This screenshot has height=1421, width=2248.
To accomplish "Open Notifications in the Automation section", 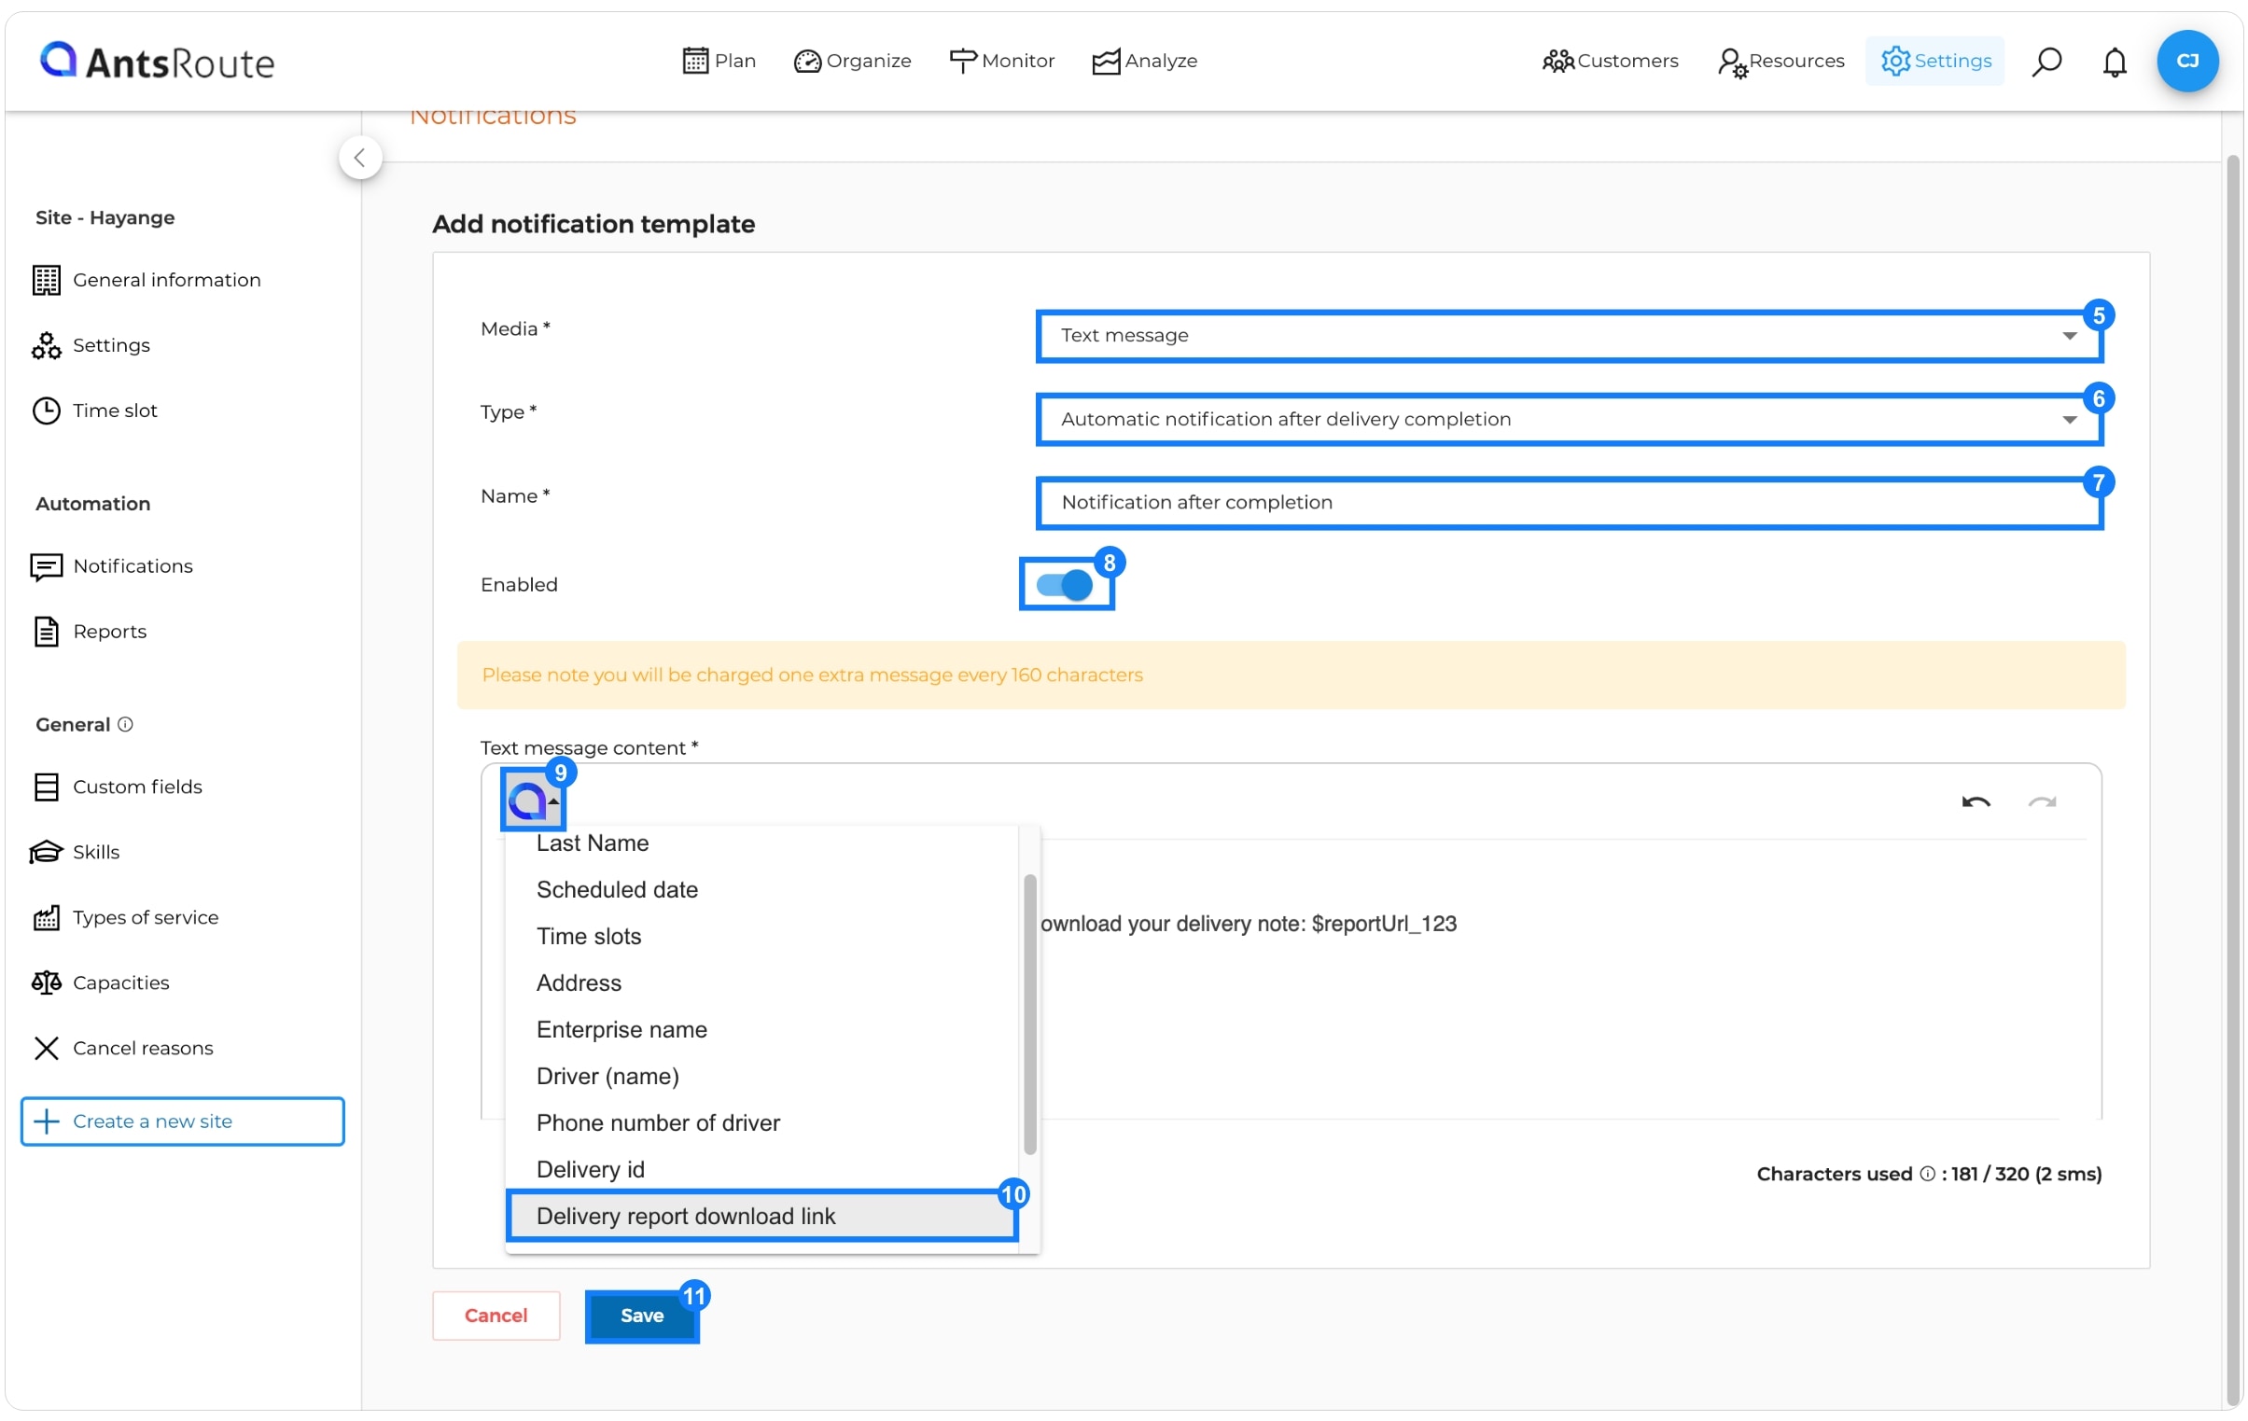I will tap(112, 565).
